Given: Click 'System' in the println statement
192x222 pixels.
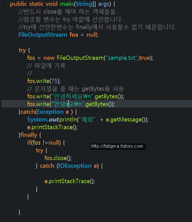Looking at the screenshot, I should point(37,120).
